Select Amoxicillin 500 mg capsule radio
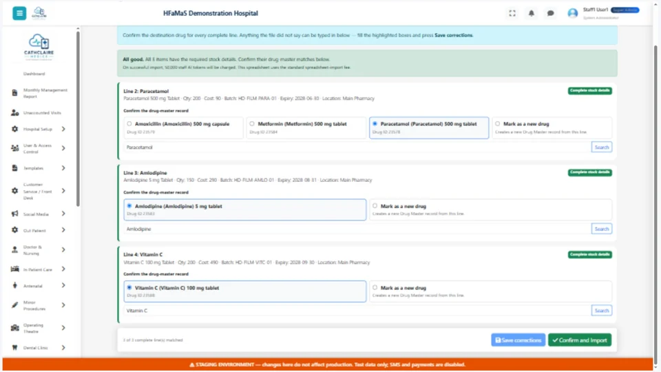Viewport: 661px width, 372px height. [129, 124]
